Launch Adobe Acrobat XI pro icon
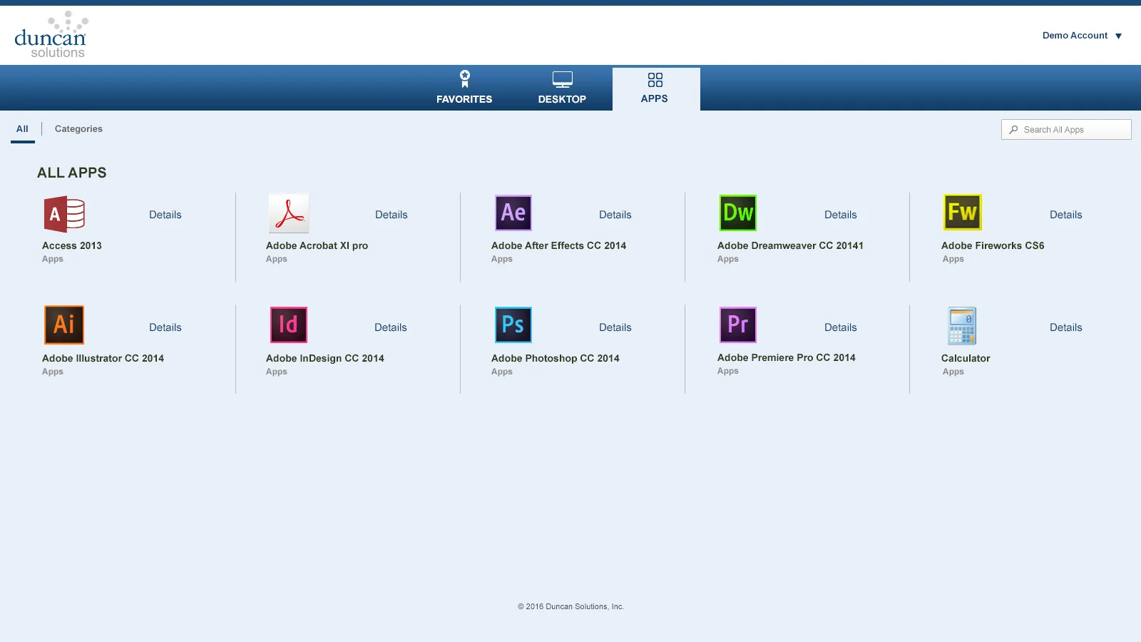1141x642 pixels. [x=289, y=213]
